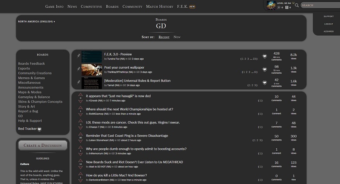Open the F.E.K. 3.0 Preview thumbnail

tap(92, 57)
